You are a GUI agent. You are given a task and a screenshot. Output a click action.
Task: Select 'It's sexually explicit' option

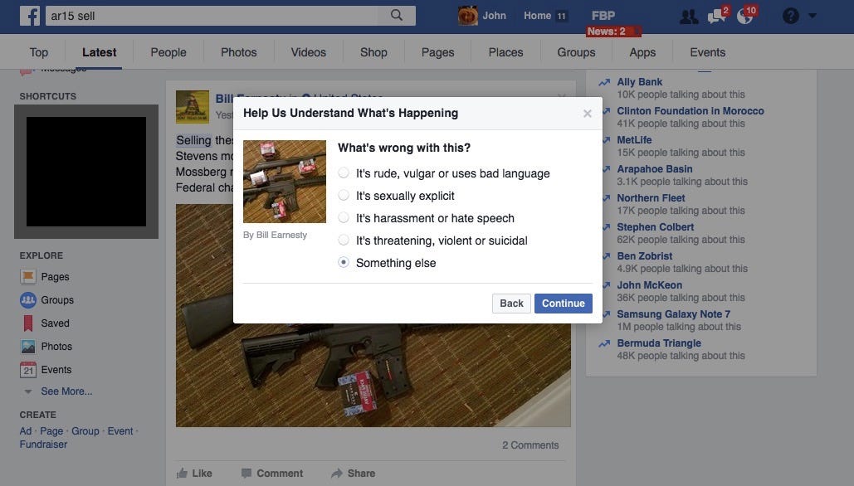tap(343, 196)
